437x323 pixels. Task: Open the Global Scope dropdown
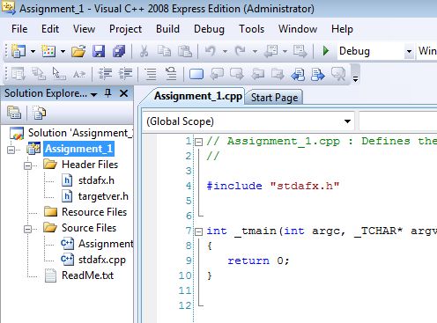348,121
